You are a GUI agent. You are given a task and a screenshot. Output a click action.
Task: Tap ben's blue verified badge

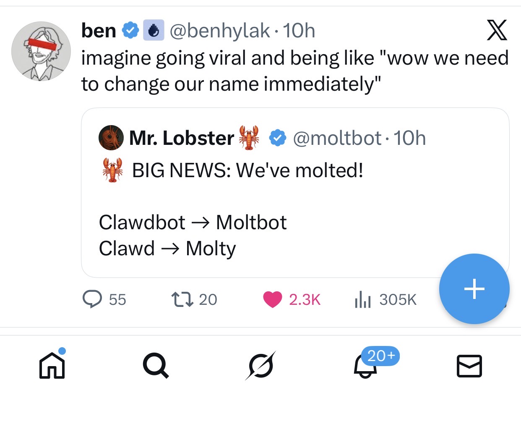click(x=130, y=31)
